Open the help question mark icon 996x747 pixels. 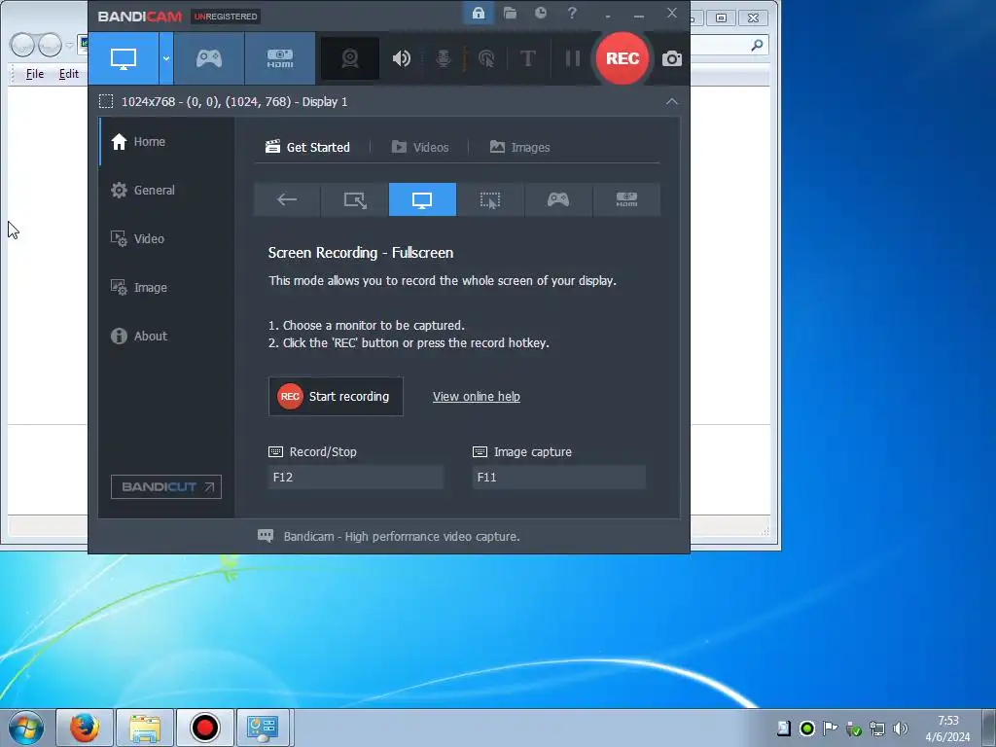pos(572,14)
